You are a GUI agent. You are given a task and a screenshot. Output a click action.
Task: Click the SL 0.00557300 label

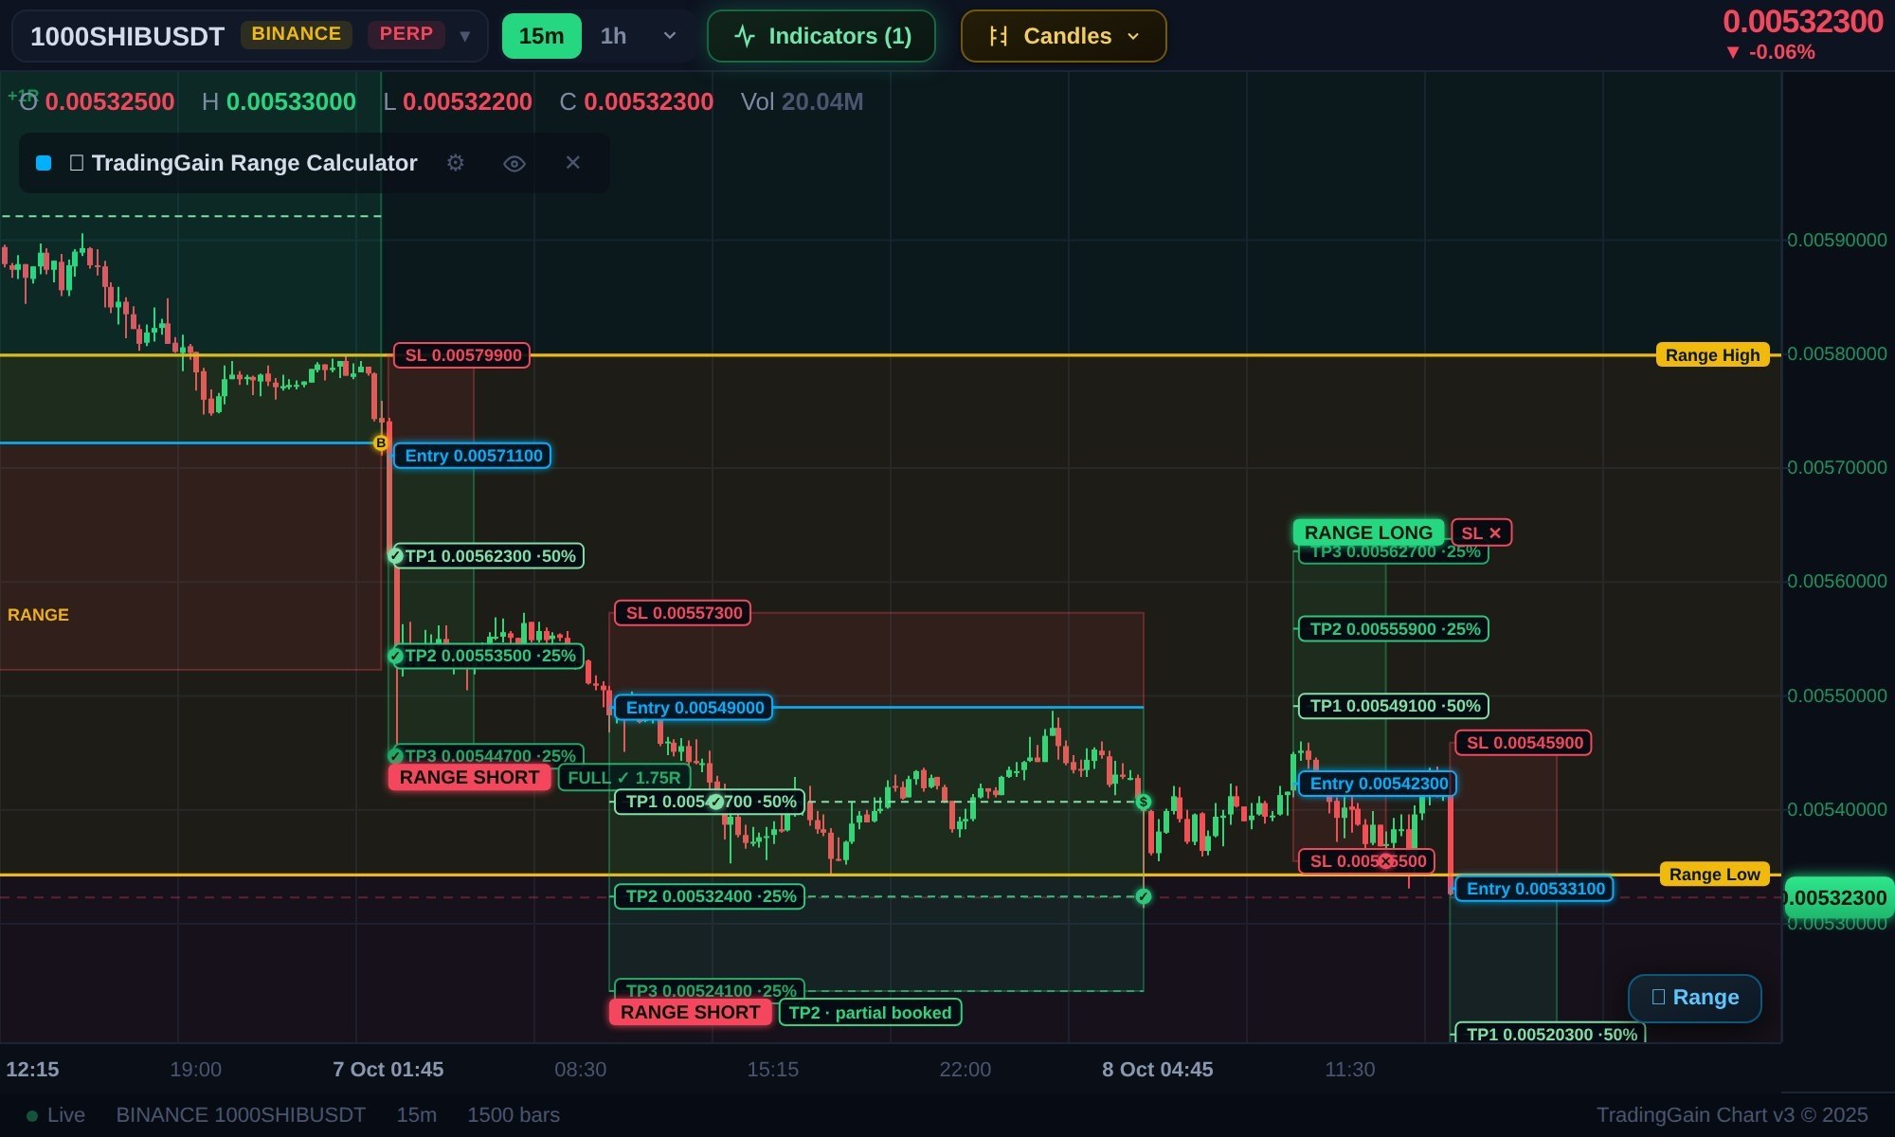tap(683, 613)
